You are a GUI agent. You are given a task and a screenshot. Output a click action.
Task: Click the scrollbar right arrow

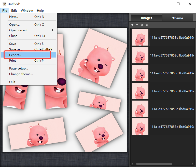(193, 164)
